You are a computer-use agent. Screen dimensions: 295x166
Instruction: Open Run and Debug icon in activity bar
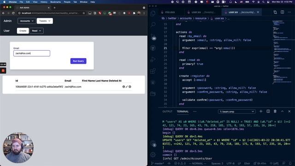point(153,59)
